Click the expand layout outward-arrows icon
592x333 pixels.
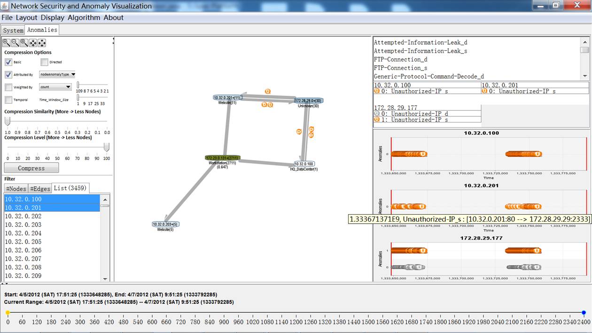(x=42, y=43)
